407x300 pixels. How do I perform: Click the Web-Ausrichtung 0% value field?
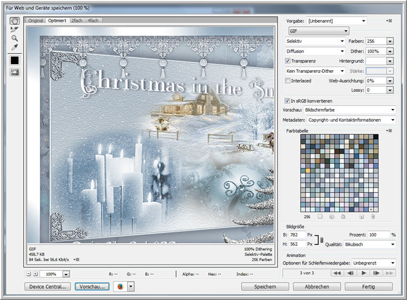click(376, 81)
